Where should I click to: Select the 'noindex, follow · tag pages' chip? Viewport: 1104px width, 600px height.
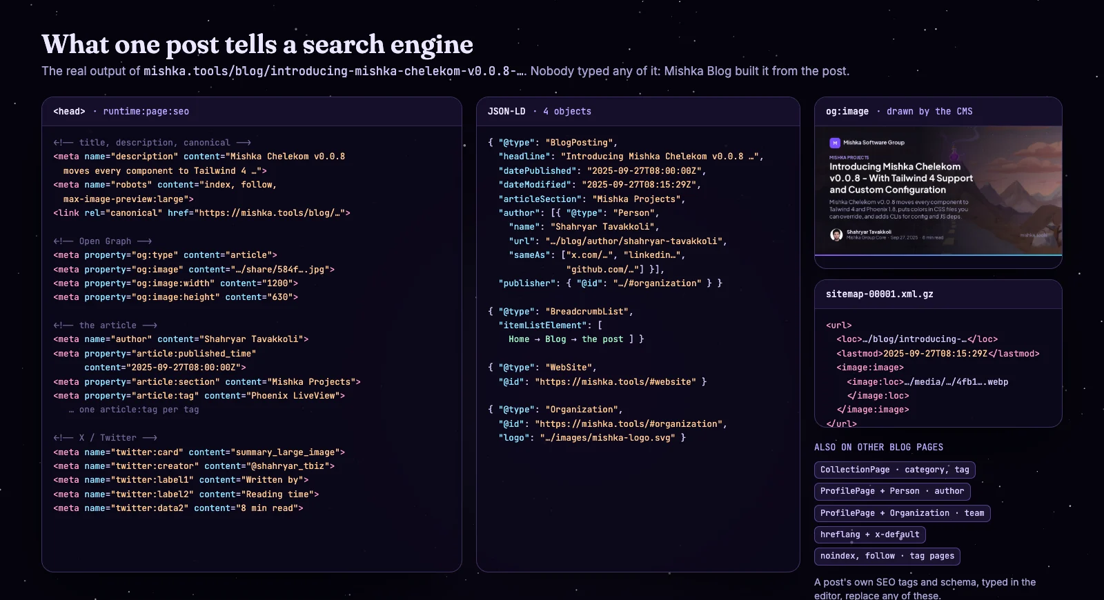pyautogui.click(x=887, y=556)
